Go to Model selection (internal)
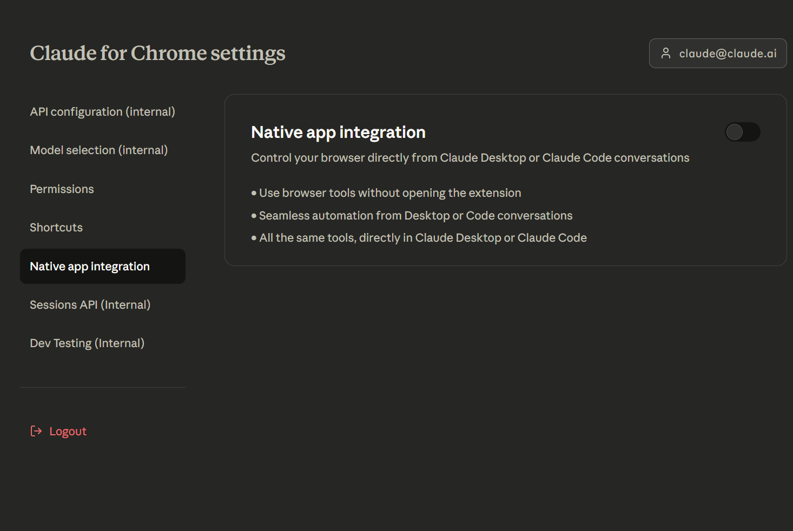This screenshot has width=793, height=531. [x=98, y=150]
